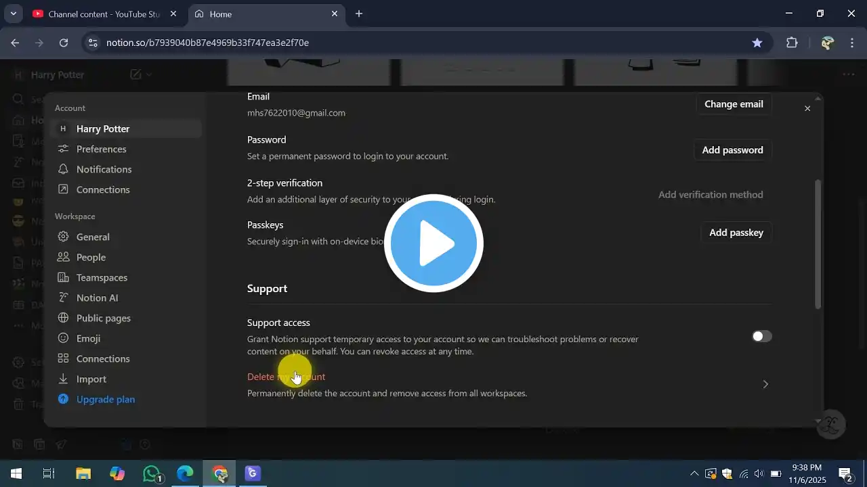Click the Change email button
The width and height of the screenshot is (867, 487).
click(x=734, y=104)
